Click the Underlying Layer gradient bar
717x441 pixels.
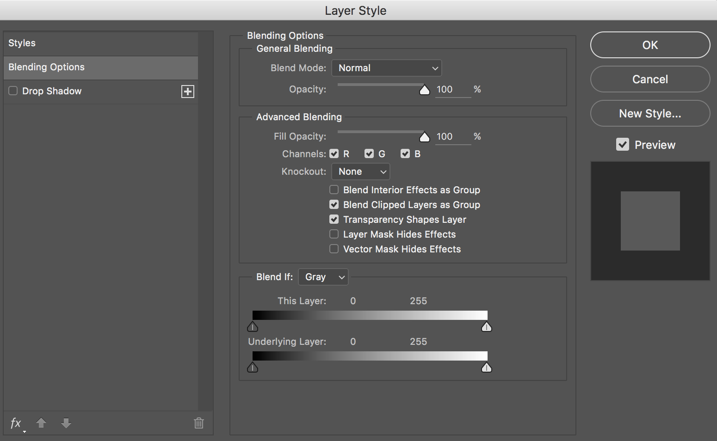point(370,355)
